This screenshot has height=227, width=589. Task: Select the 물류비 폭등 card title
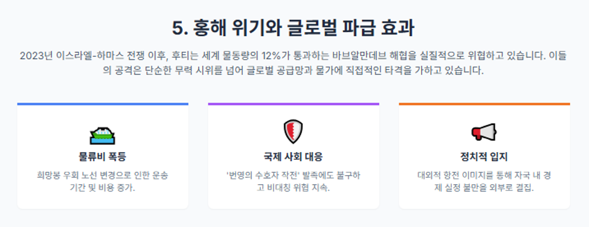103,156
